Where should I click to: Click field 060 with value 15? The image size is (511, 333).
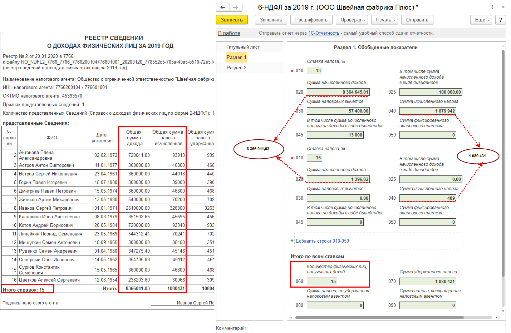click(322, 282)
